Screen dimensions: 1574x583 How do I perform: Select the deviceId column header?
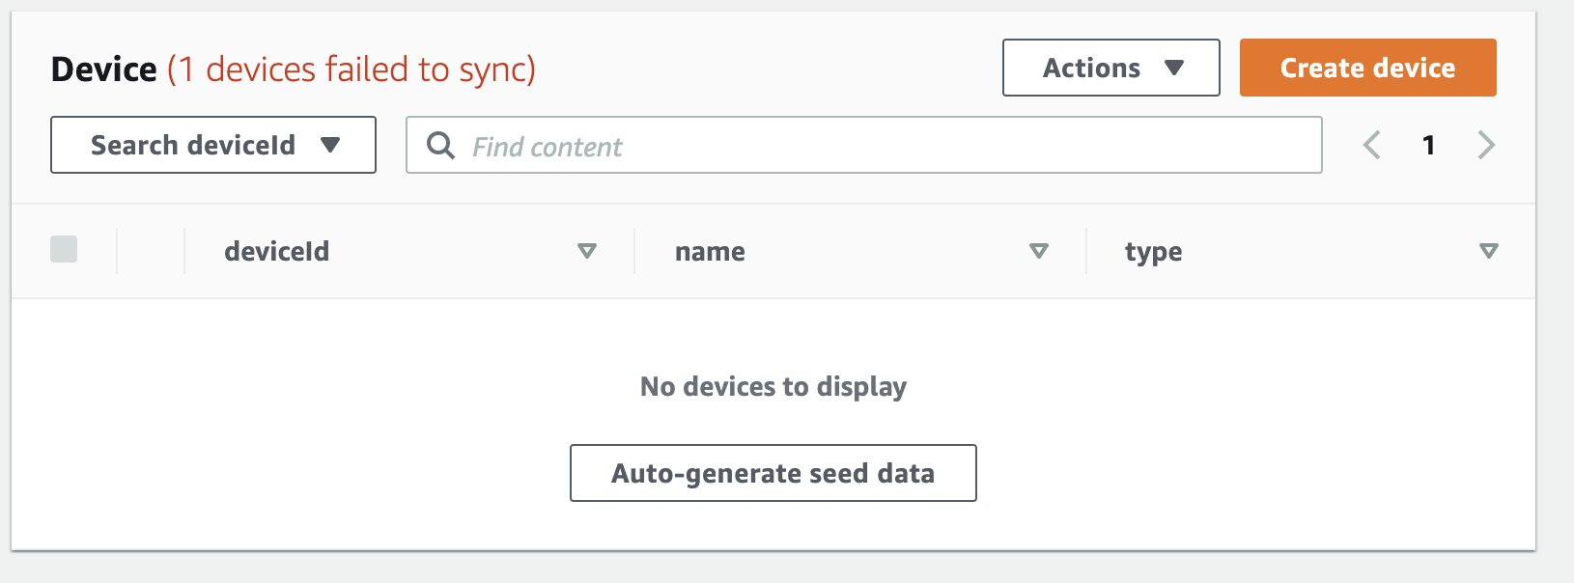(276, 251)
